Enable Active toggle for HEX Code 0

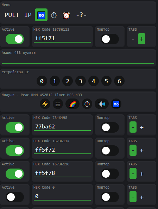(15, 197)
